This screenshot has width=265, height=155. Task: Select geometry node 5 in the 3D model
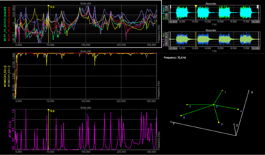219,122
